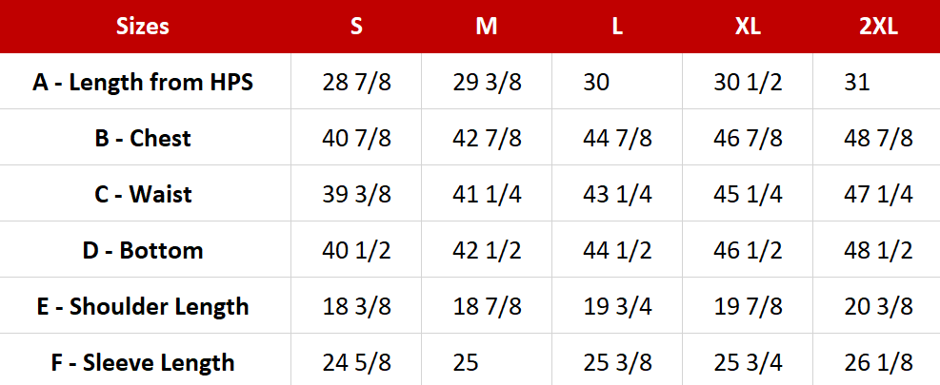The width and height of the screenshot is (940, 385).
Task: Click the 30 length value for L
Action: click(596, 82)
